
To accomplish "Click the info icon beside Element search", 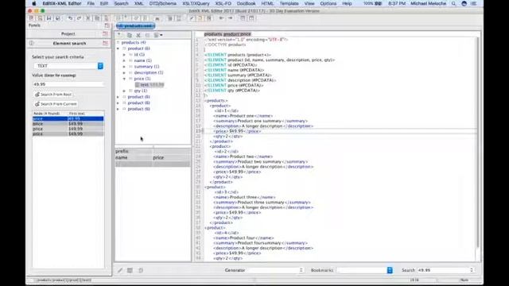I will pos(32,43).
